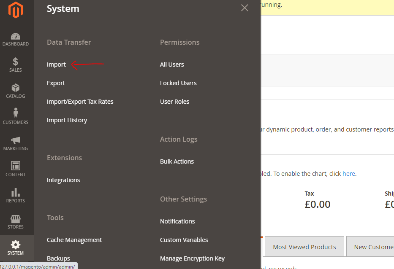Open Cache Management under Tools
394x269 pixels.
(74, 240)
